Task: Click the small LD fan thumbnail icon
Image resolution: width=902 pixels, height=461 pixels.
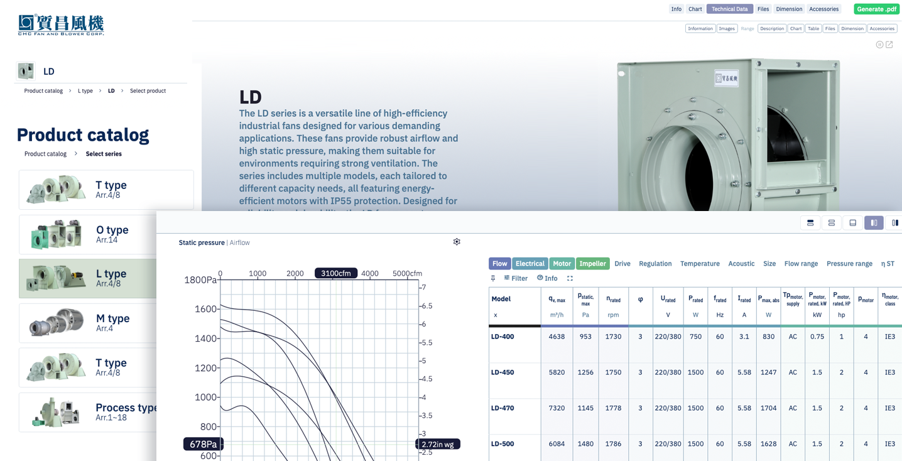Action: pos(26,71)
